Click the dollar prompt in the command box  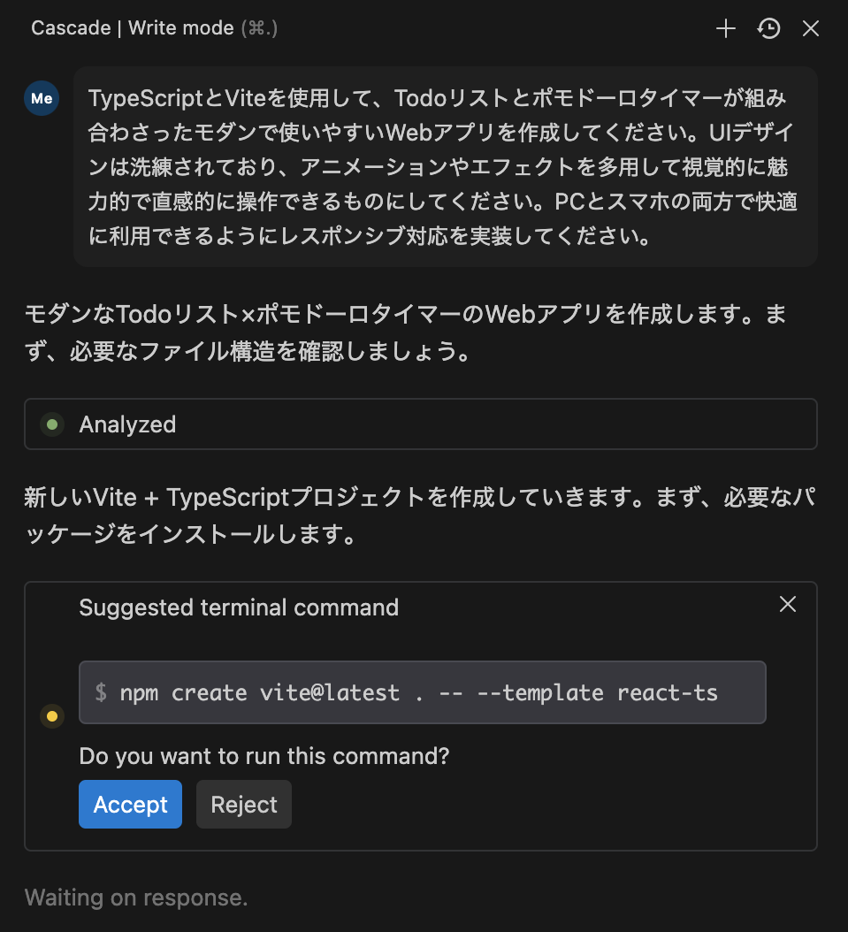(98, 692)
